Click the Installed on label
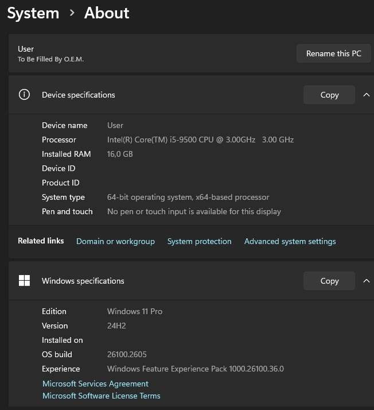Image resolution: width=374 pixels, height=410 pixels. (62, 340)
